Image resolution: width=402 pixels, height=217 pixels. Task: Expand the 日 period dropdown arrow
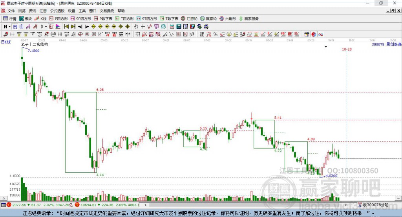point(9,27)
